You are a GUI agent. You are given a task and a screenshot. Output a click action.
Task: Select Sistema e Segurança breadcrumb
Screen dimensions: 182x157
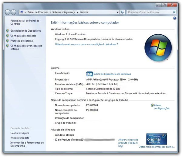[64, 12]
